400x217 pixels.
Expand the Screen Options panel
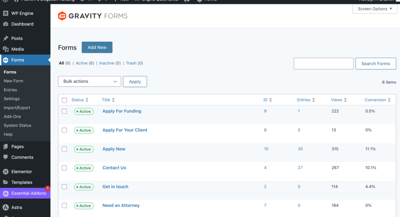pyautogui.click(x=375, y=9)
